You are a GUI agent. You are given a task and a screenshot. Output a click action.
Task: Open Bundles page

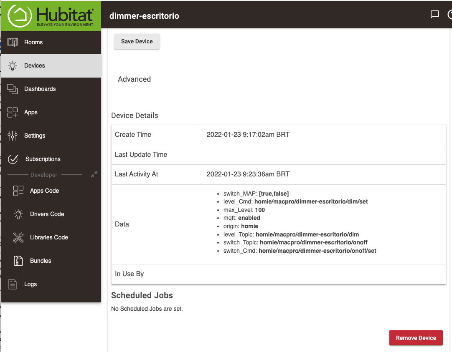[41, 261]
